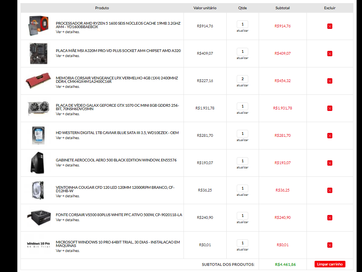The width and height of the screenshot is (362, 272).
Task: Remove the Ryzen 5 1600 processor from cart
Action: coord(330,26)
